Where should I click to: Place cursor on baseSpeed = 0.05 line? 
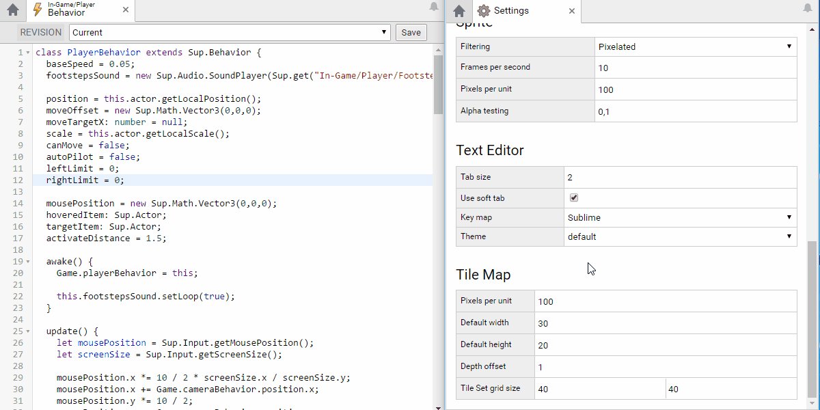90,64
